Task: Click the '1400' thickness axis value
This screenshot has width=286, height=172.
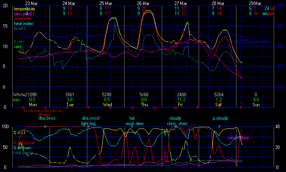Action: pos(280,6)
